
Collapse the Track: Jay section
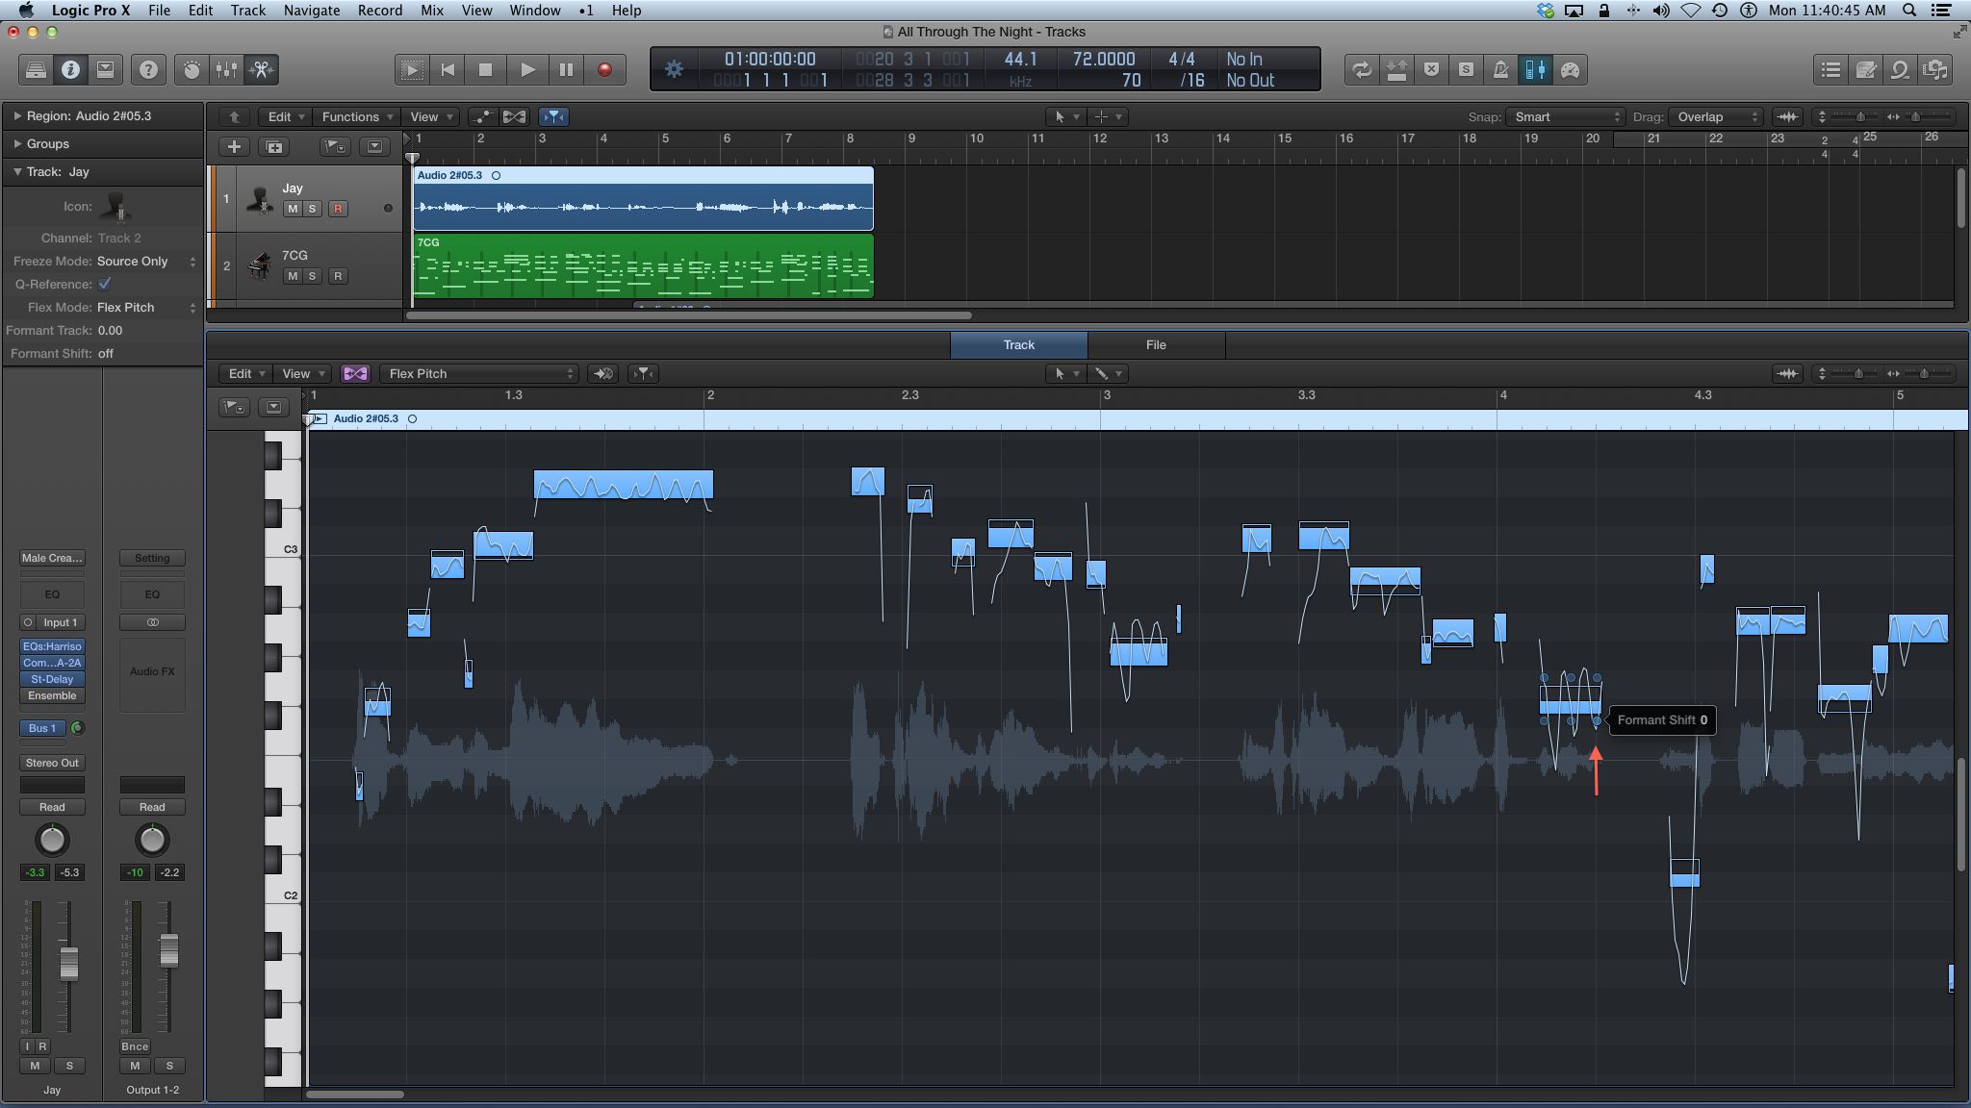[x=17, y=171]
